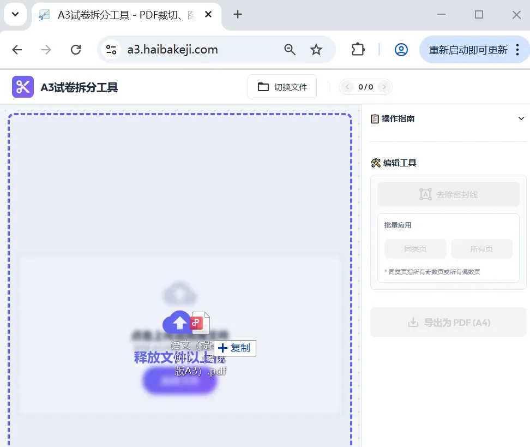Screen dimensions: 530x447
Task: Open Chrome three-dot menu
Action: pyautogui.click(x=517, y=50)
